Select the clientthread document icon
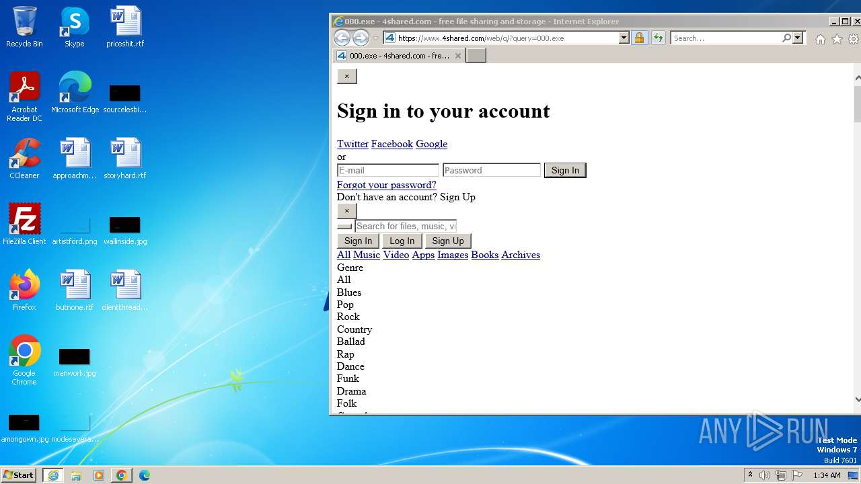Viewport: 861px width, 484px height. pyautogui.click(x=125, y=290)
